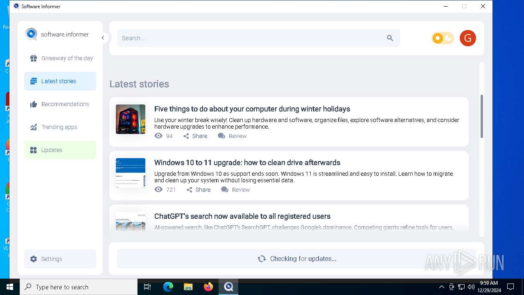This screenshot has height=295, width=524.
Task: Open the ChatGPT search story thumbnail
Action: [x=131, y=222]
